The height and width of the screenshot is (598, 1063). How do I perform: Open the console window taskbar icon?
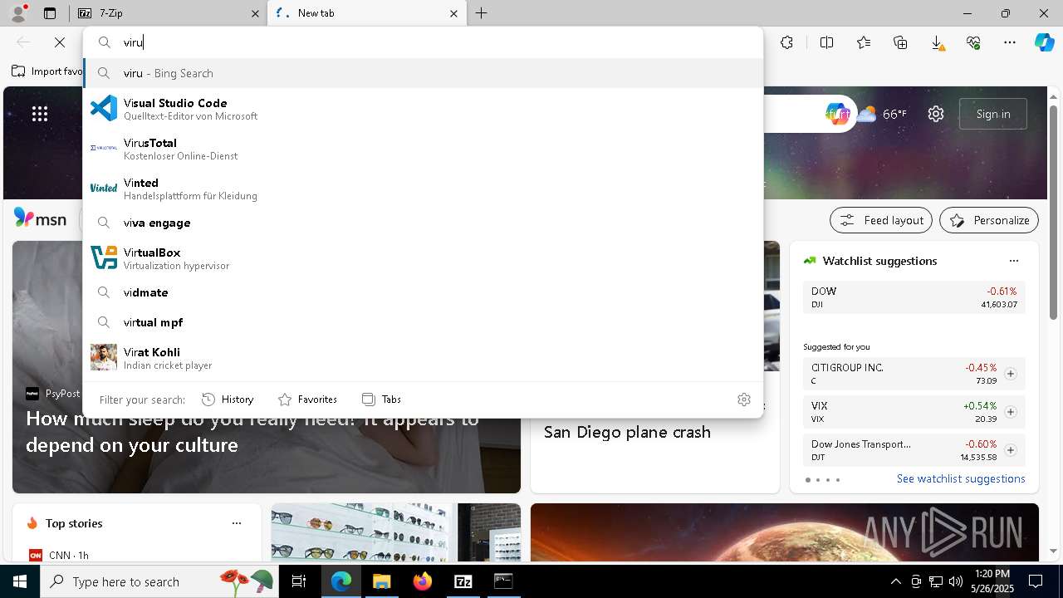[503, 581]
